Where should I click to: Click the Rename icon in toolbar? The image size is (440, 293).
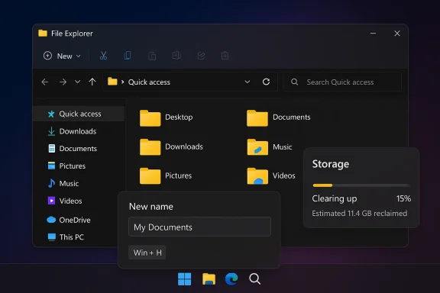176,56
